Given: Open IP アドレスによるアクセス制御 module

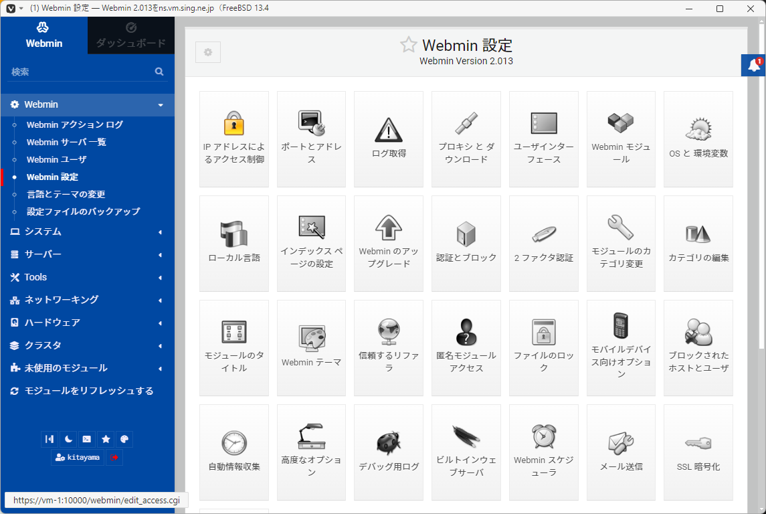Looking at the screenshot, I should pos(234,139).
